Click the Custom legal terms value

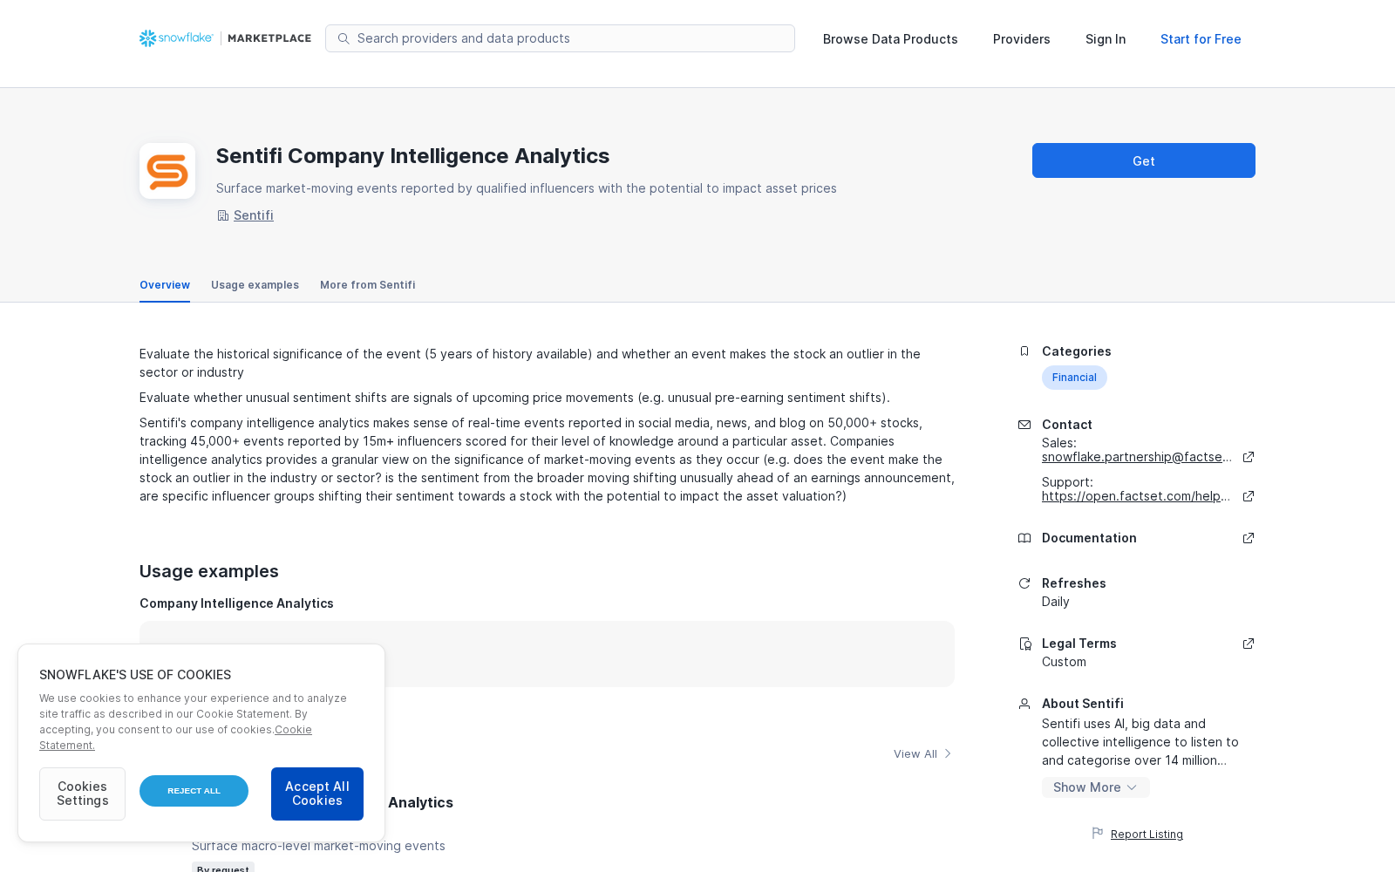point(1064,662)
